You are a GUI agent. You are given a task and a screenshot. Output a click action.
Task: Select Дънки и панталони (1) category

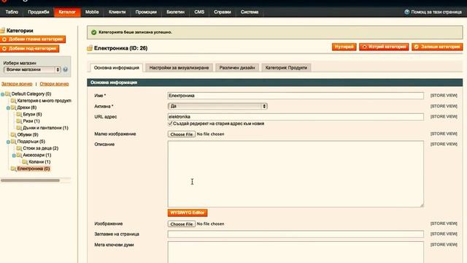coord(45,128)
